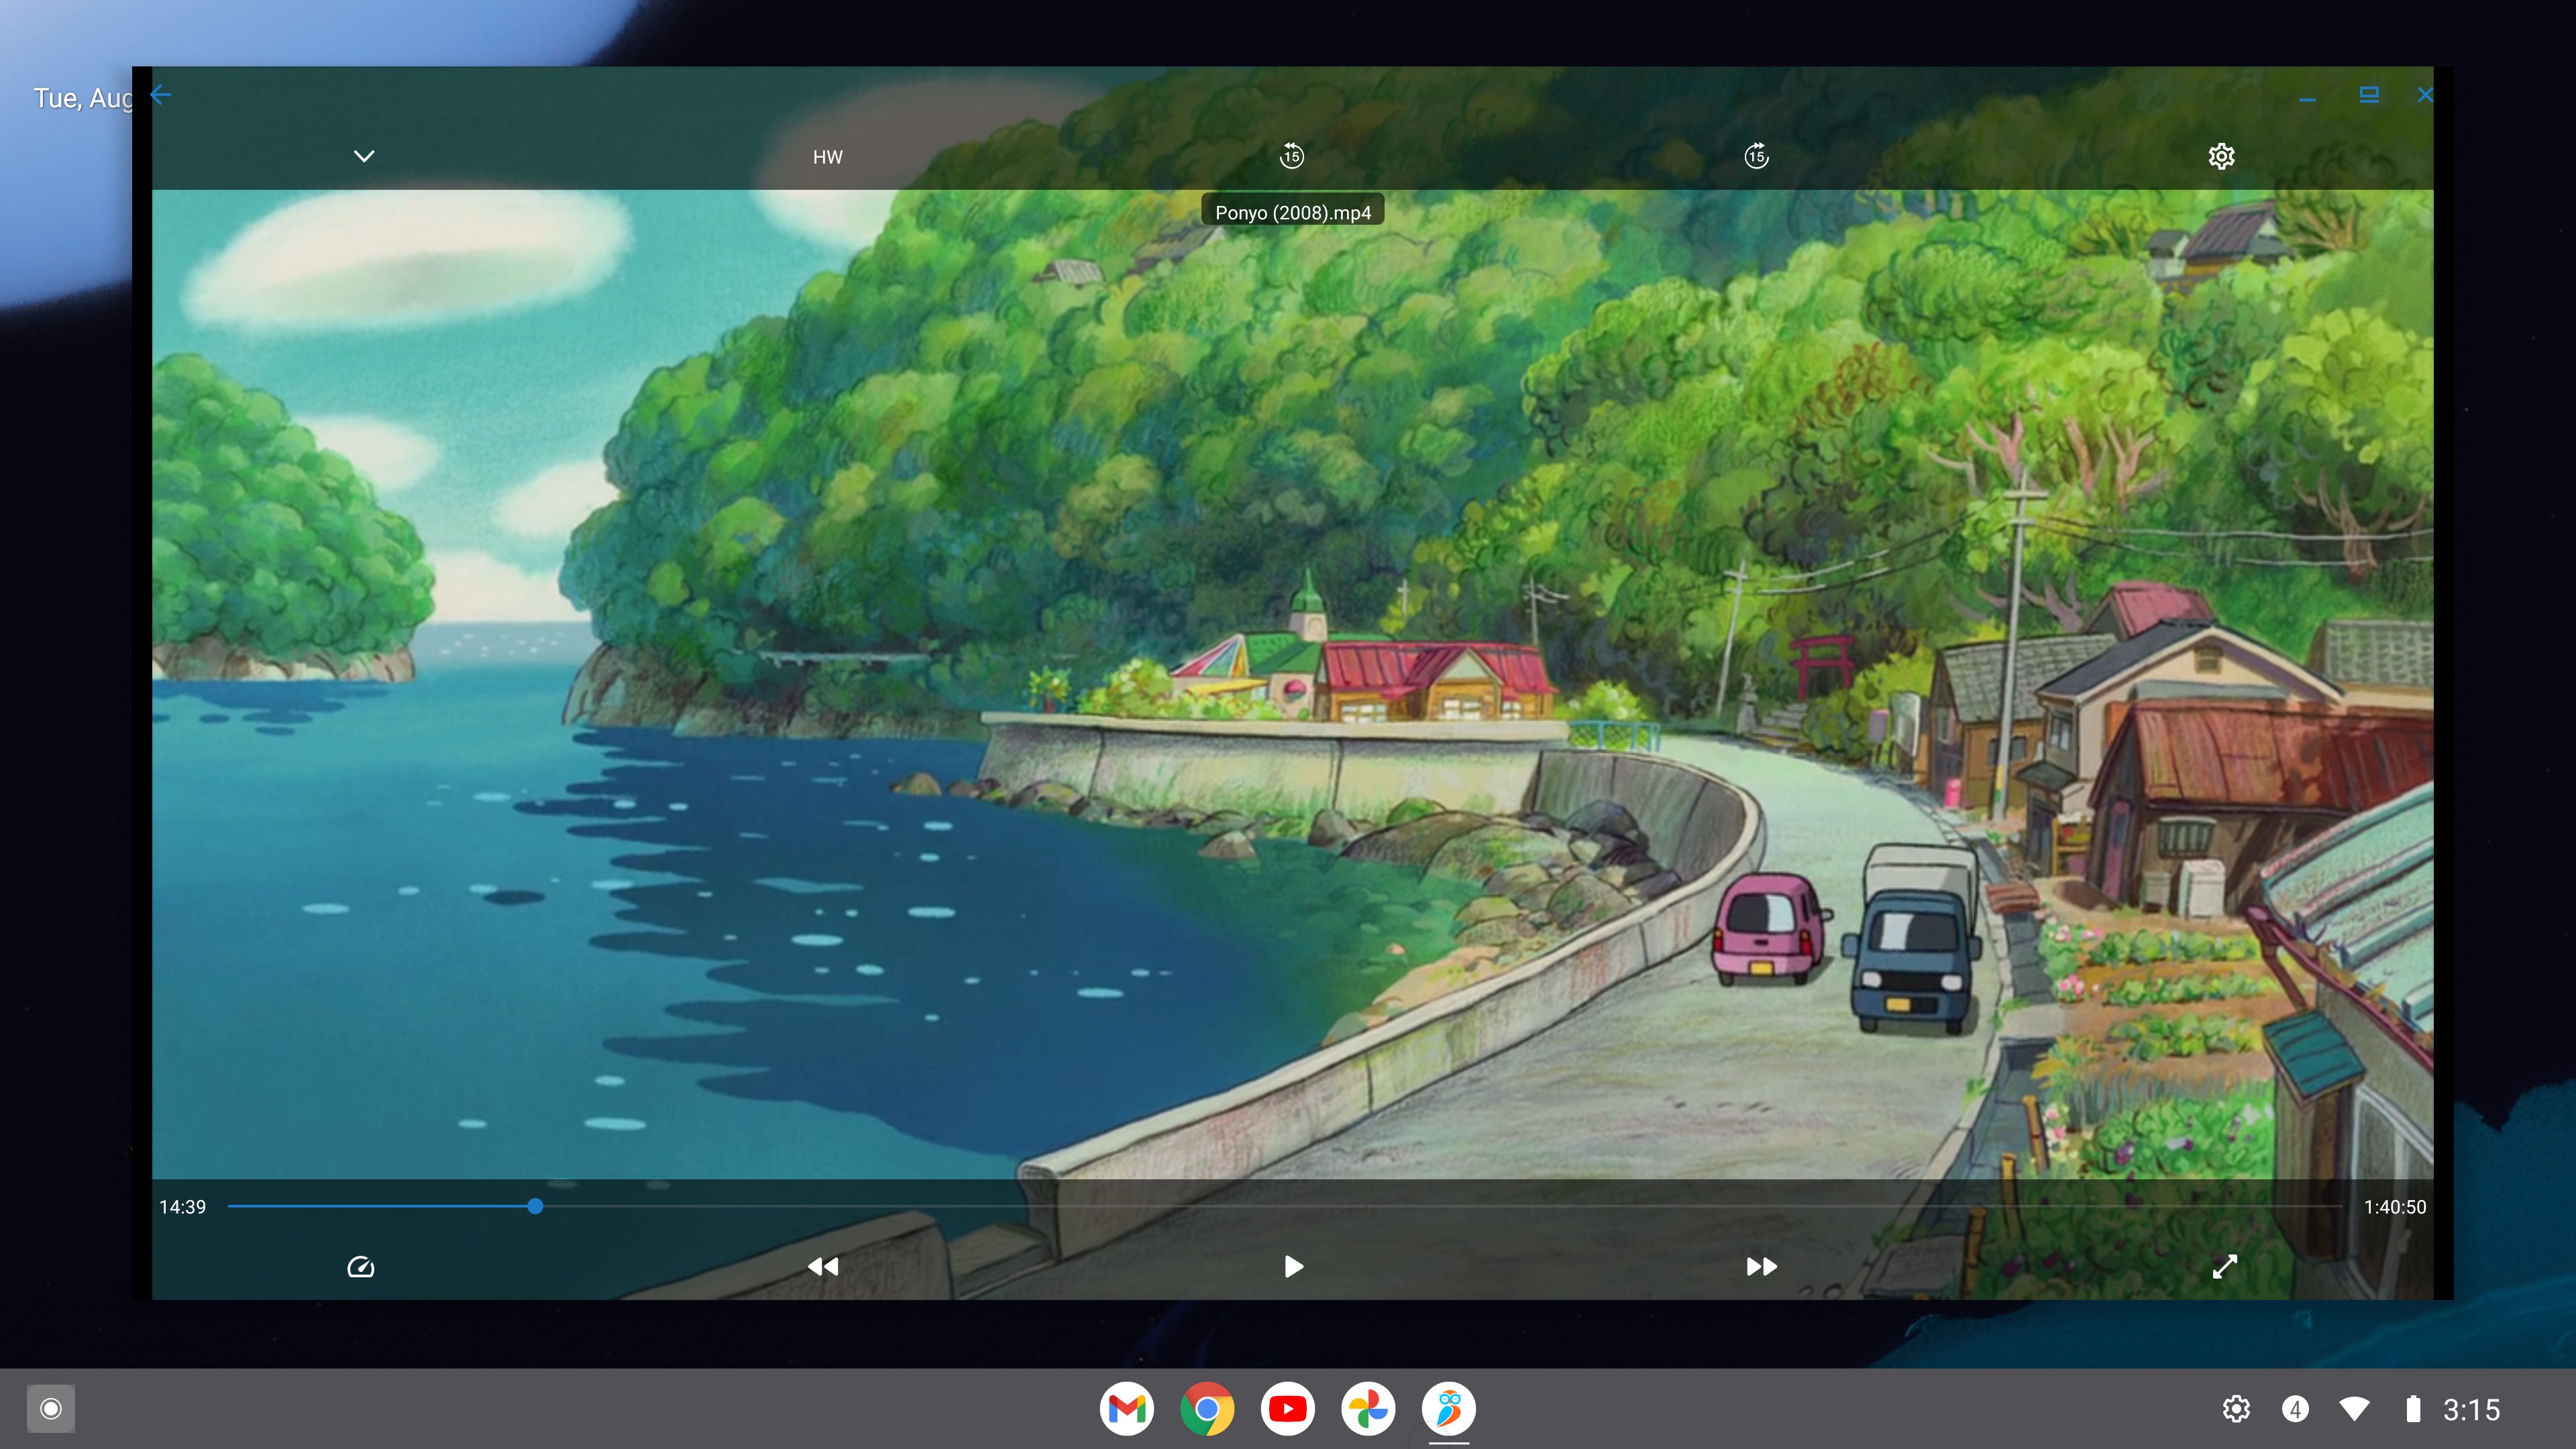Maximize the video player window

tap(2368, 94)
